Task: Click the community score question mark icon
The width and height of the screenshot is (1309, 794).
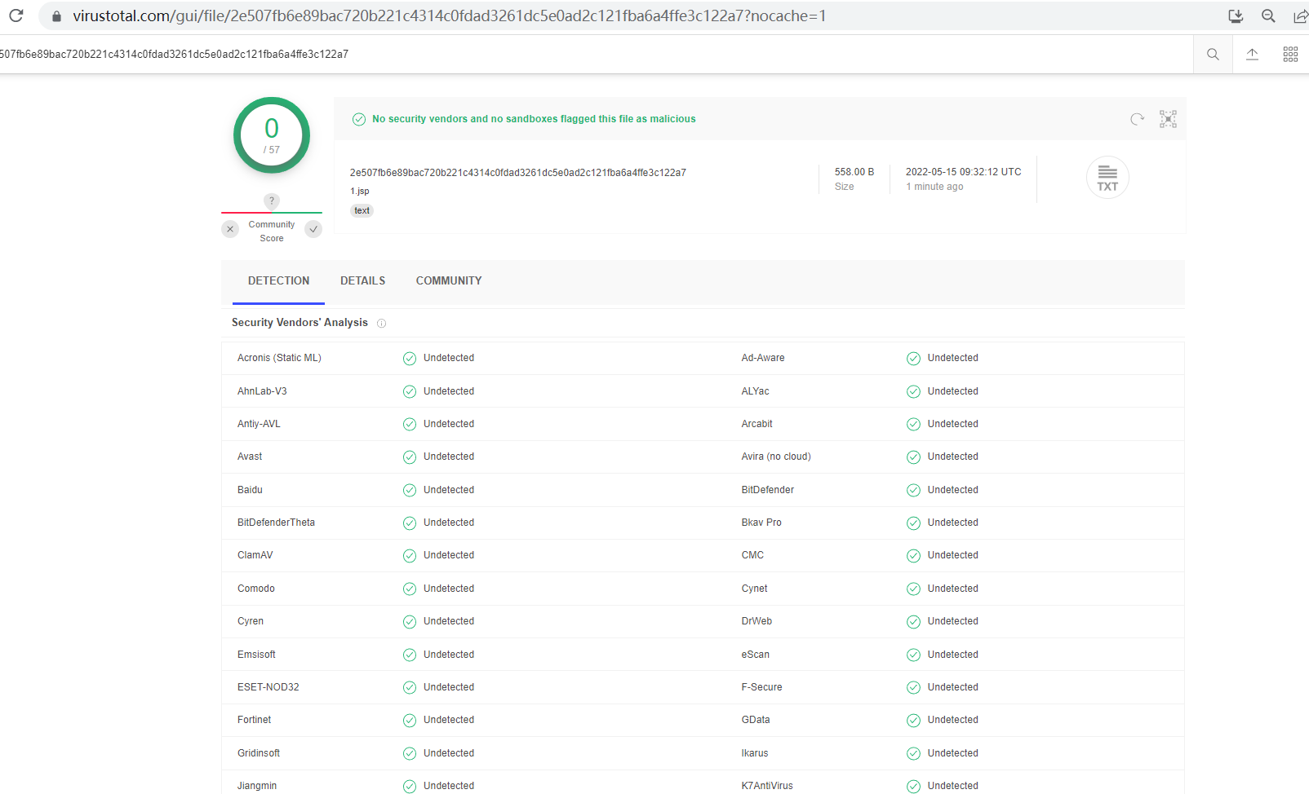Action: pos(272,201)
